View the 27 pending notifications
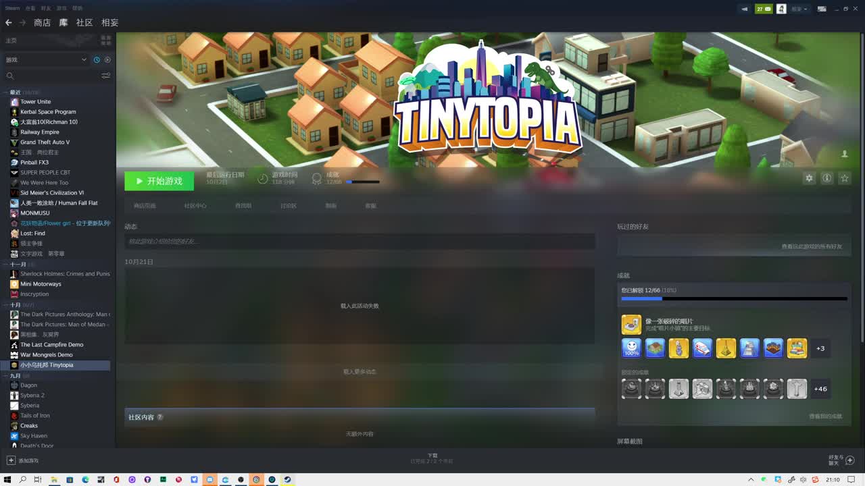 tap(764, 9)
